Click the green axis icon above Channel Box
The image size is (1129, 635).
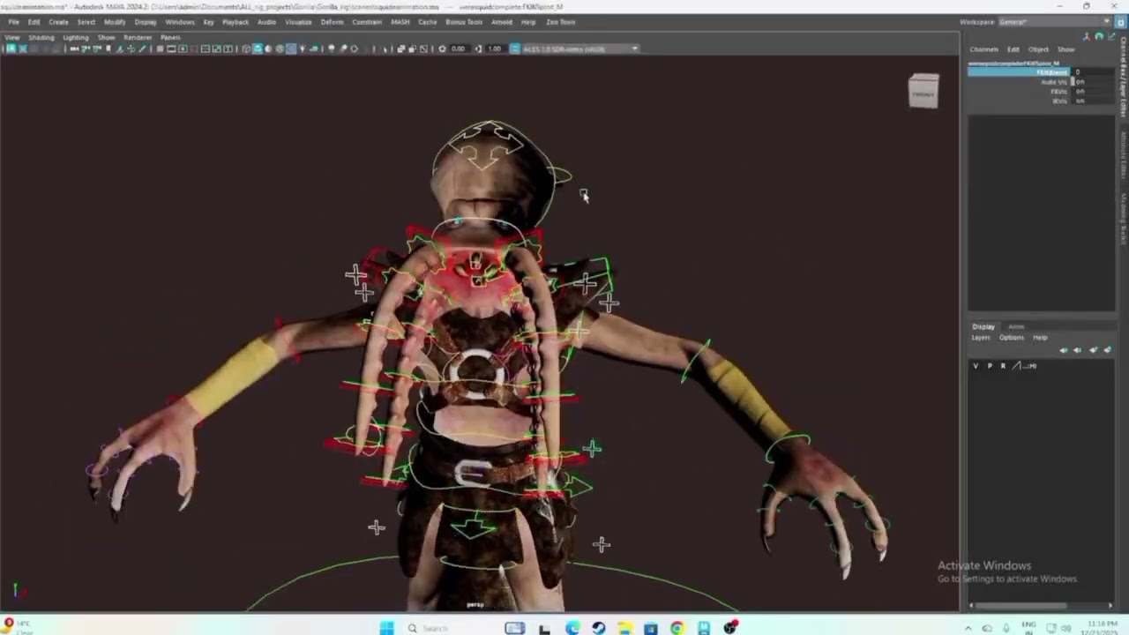click(1112, 37)
